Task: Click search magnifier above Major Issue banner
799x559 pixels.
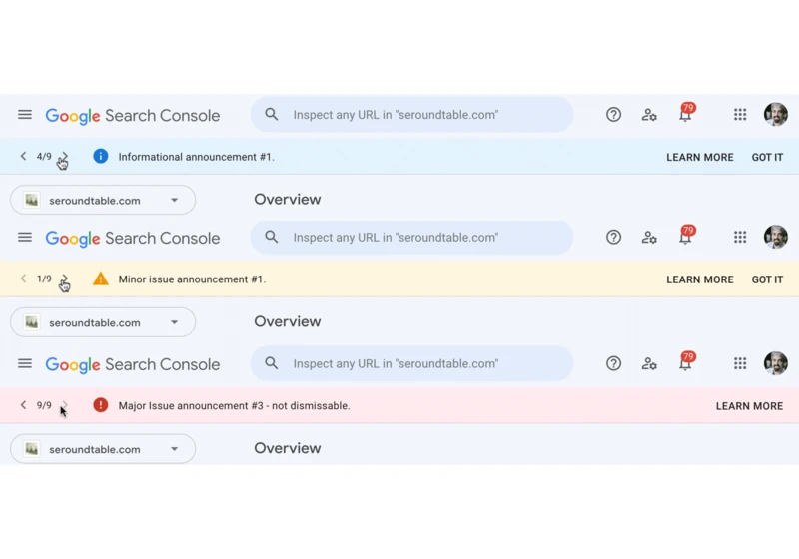Action: click(x=272, y=363)
